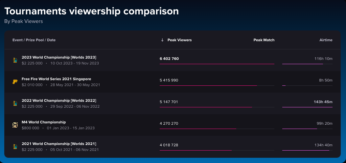Open M4 World Championship event page
346x163 pixels.
click(44, 122)
